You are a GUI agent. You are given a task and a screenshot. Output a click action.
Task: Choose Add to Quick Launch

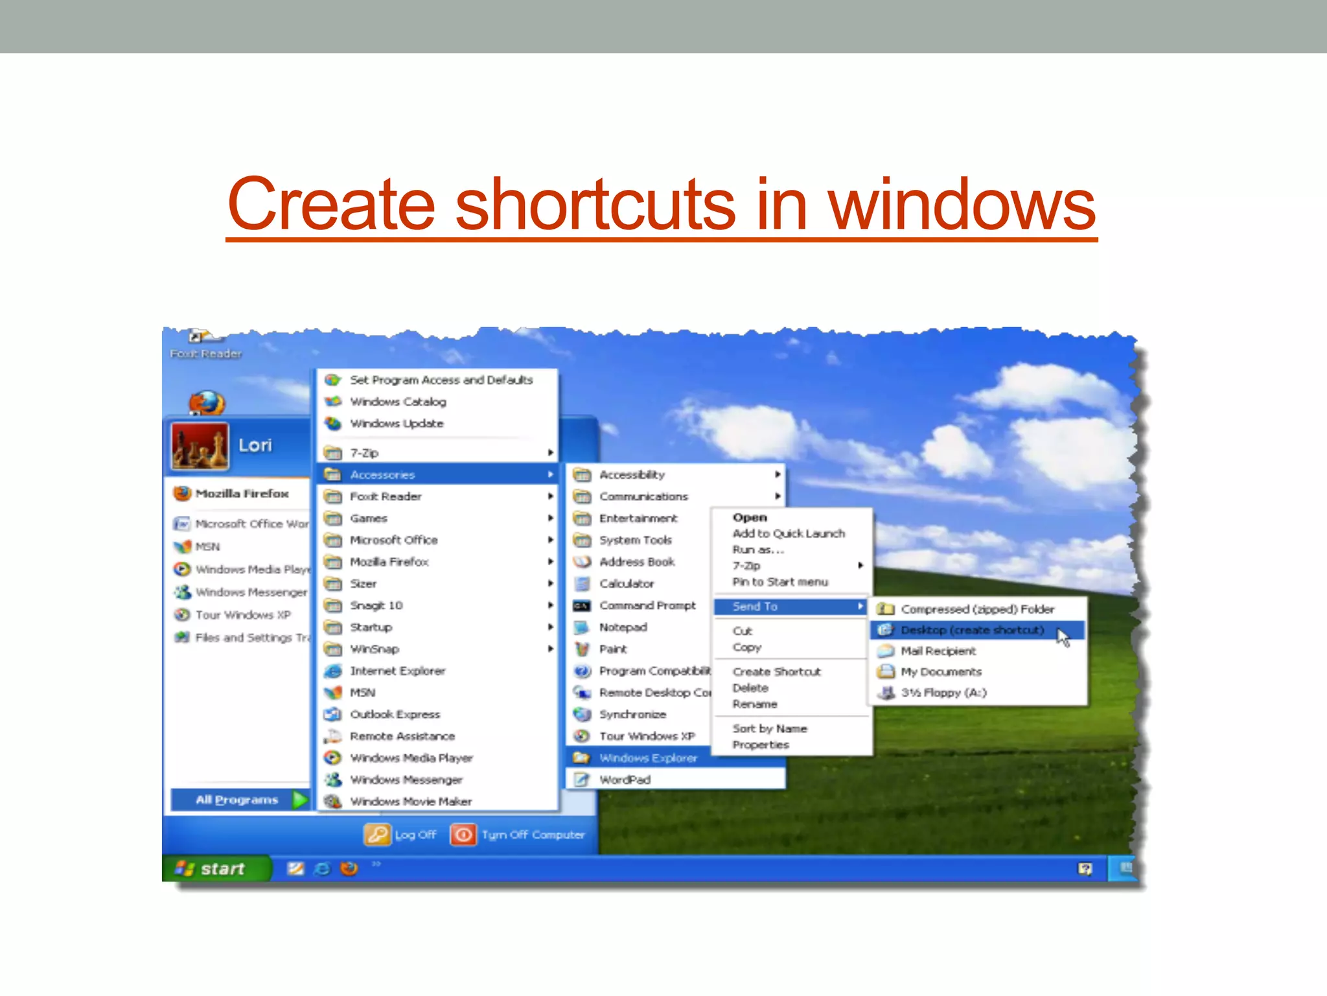click(x=789, y=533)
